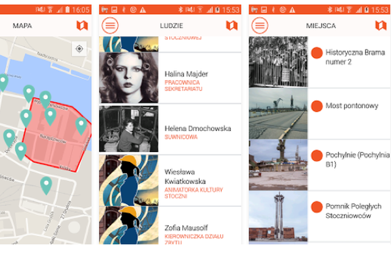The width and height of the screenshot is (391, 261).
Task: Open hamburger menu on LUDZIE screen
Action: point(111,26)
